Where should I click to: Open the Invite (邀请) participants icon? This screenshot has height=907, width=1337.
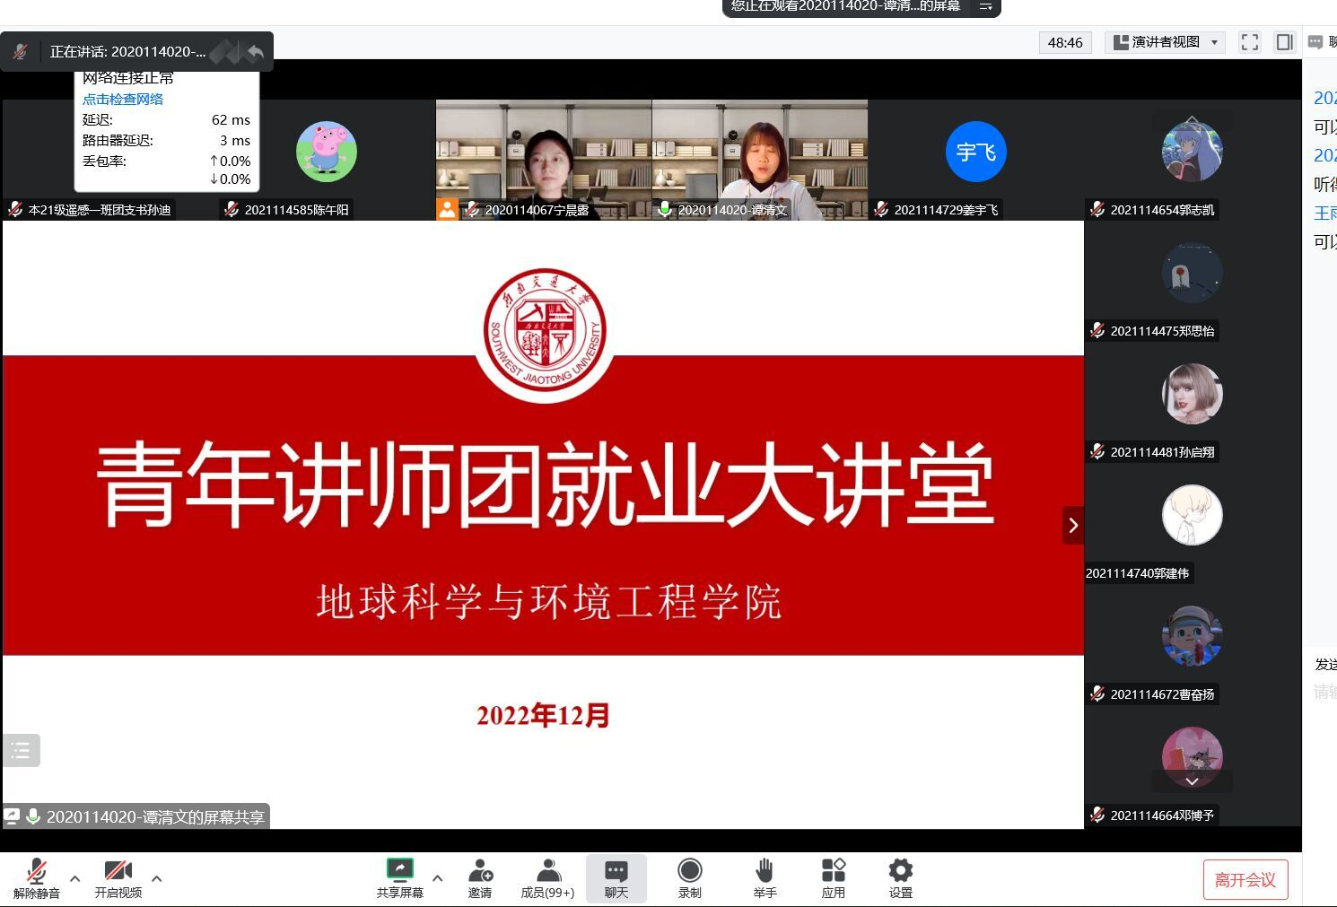coord(480,871)
